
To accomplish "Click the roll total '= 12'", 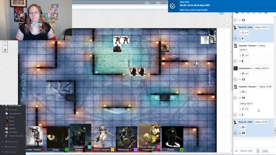I will pos(242,20).
